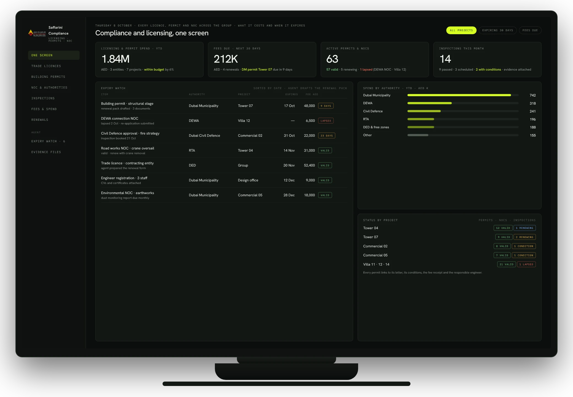Switch to Fees Due filter

coord(530,30)
